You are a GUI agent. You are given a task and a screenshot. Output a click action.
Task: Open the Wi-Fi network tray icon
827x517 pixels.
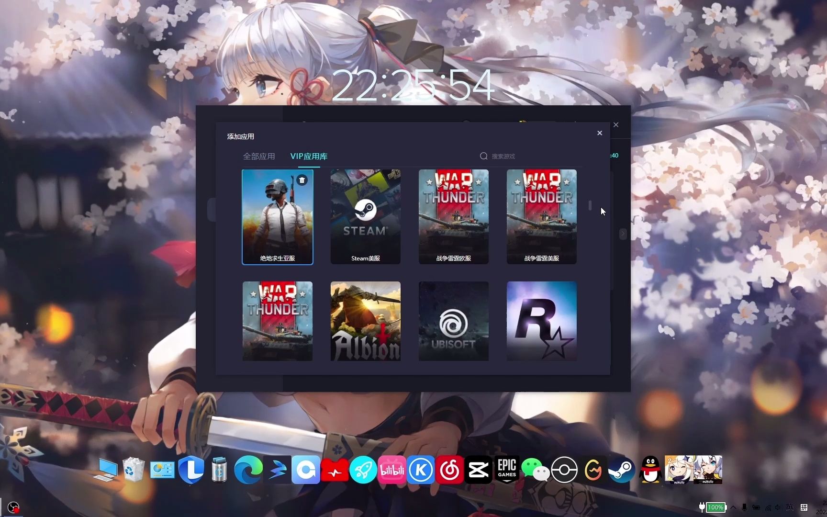(768, 507)
